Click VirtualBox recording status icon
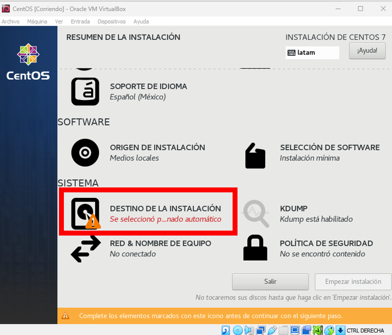The height and width of the screenshot is (335, 392). click(x=307, y=330)
